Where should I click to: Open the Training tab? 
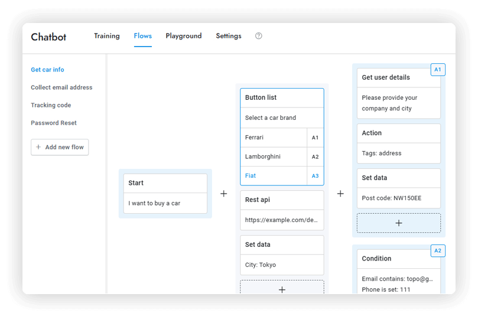(107, 36)
